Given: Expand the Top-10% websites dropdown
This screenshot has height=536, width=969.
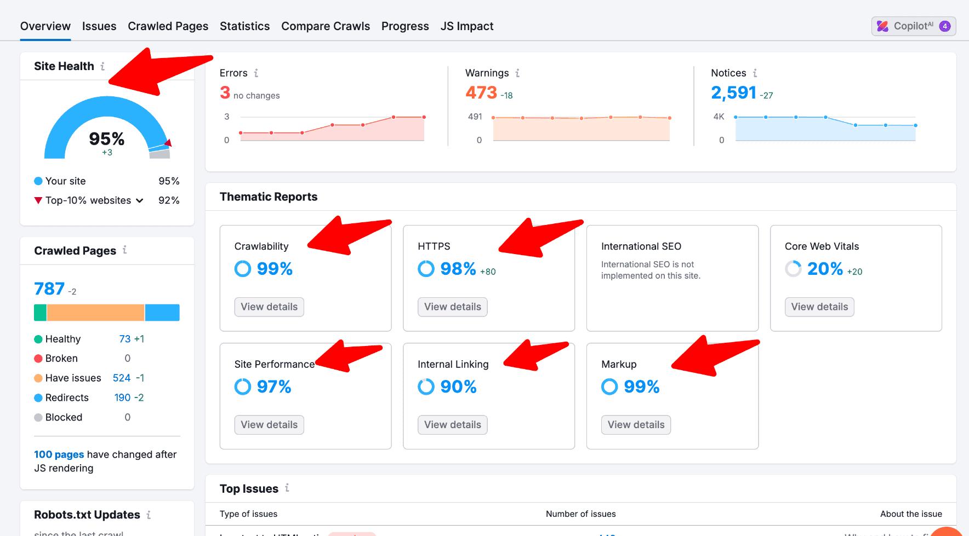Looking at the screenshot, I should point(140,200).
